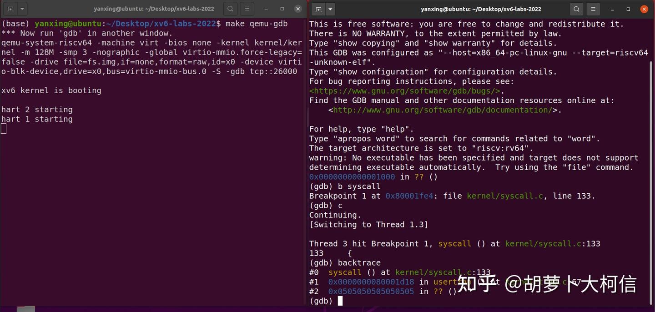Maximize the right terminal window
This screenshot has height=312, width=655.
pos(628,9)
